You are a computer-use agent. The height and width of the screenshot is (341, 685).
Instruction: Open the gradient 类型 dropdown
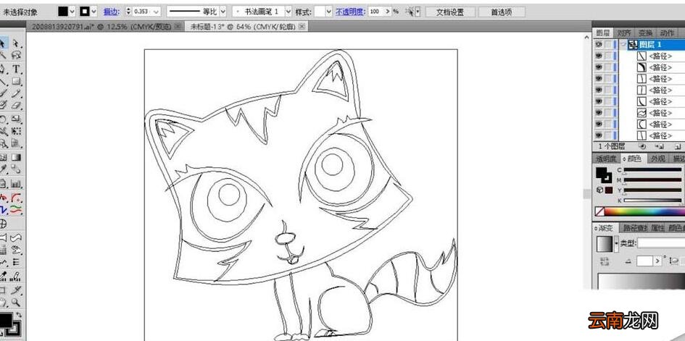click(661, 243)
